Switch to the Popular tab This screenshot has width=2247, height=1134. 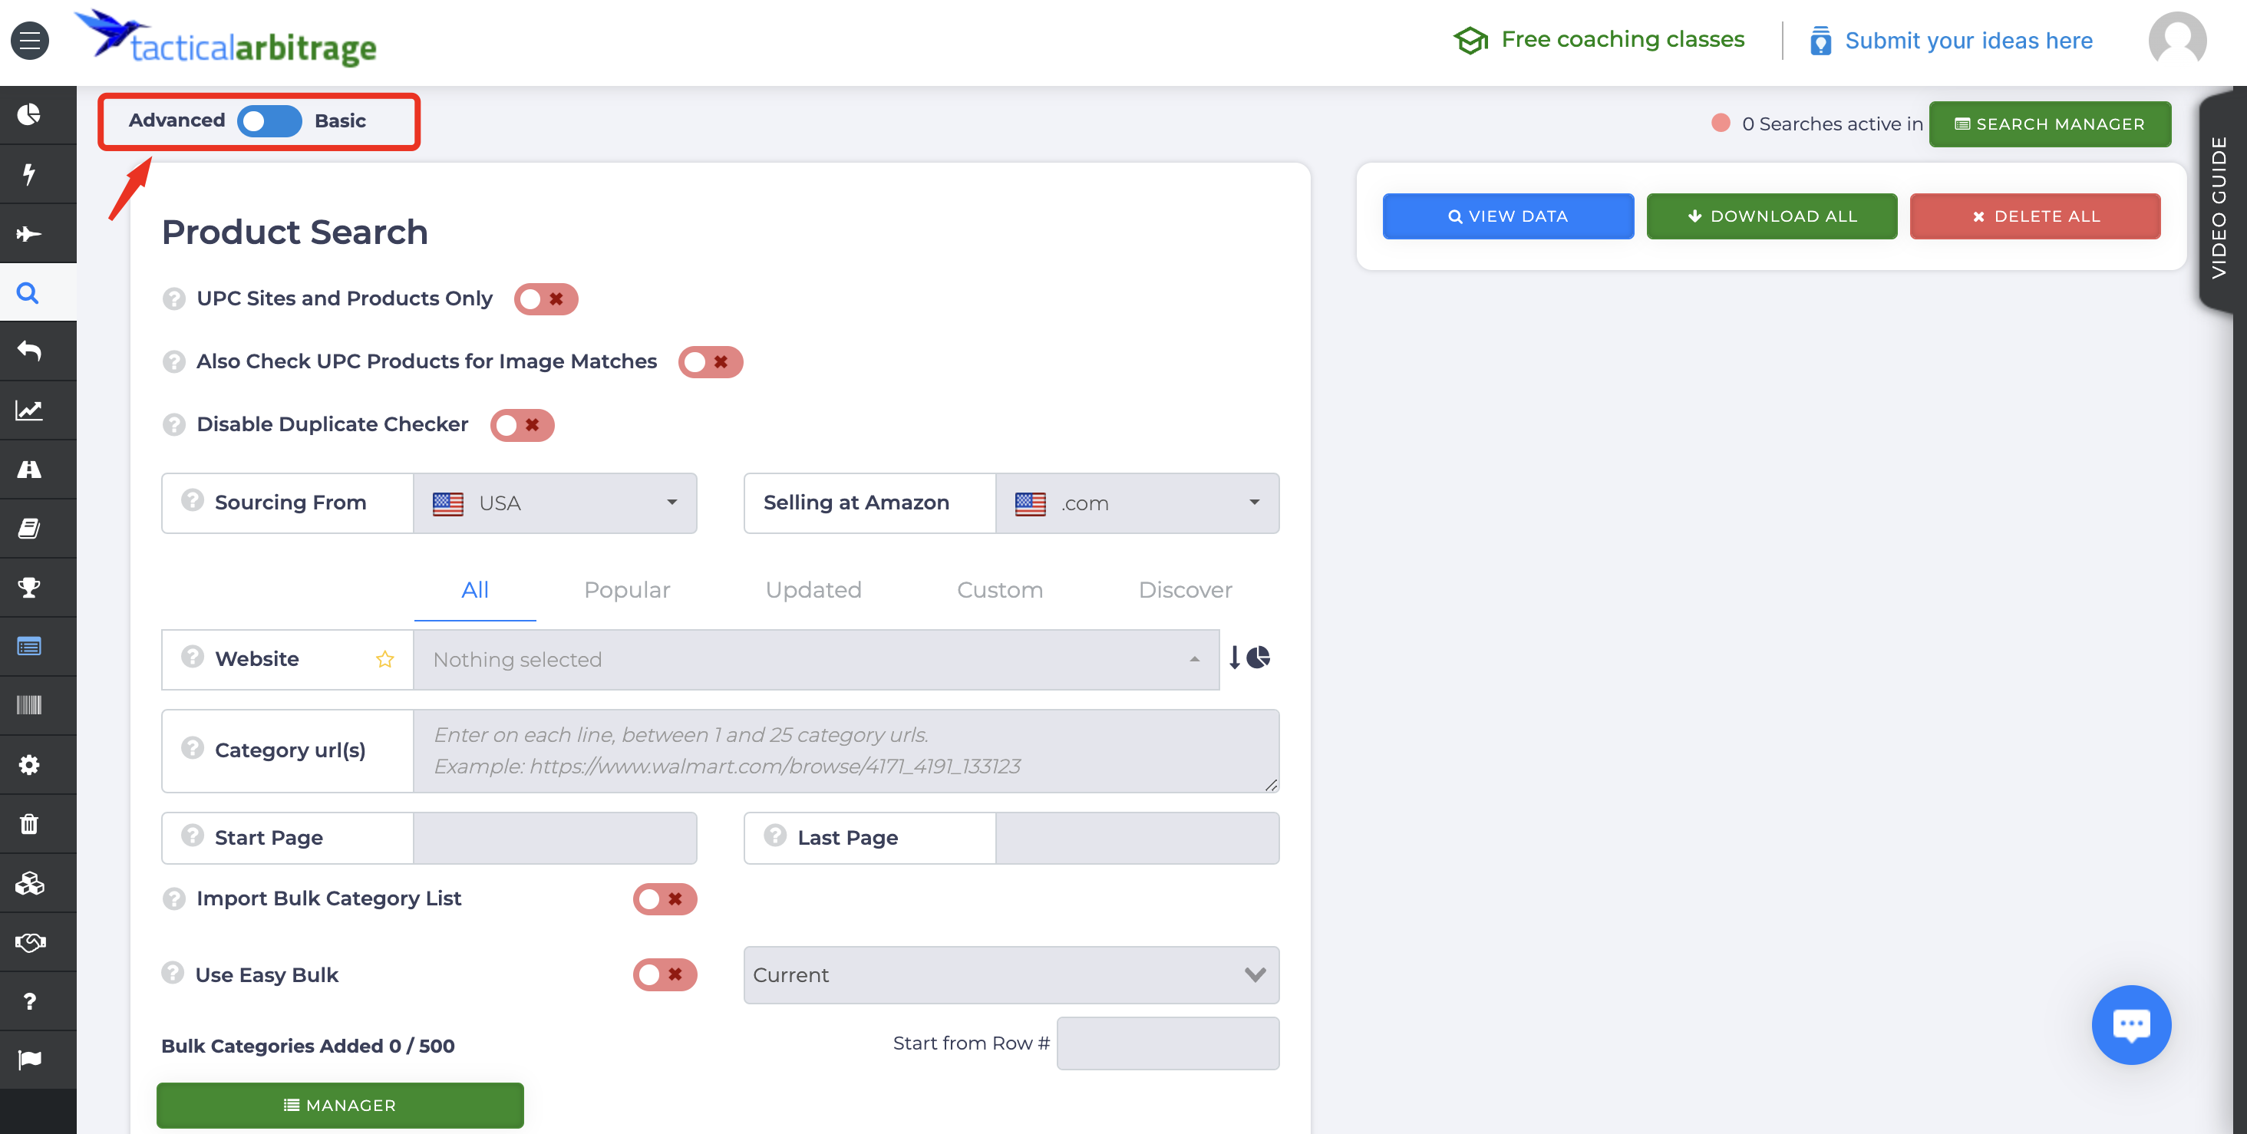(627, 591)
